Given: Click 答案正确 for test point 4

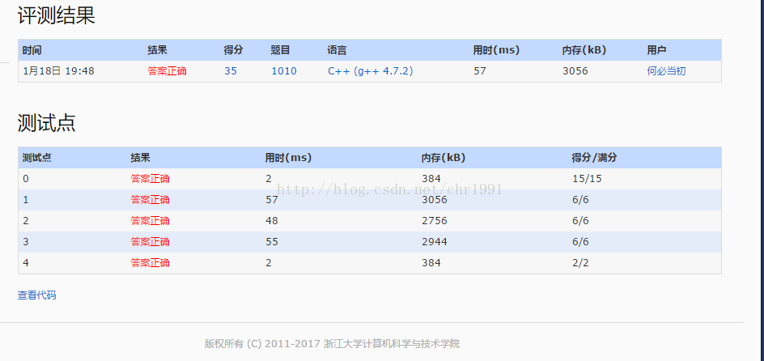Looking at the screenshot, I should pos(150,262).
